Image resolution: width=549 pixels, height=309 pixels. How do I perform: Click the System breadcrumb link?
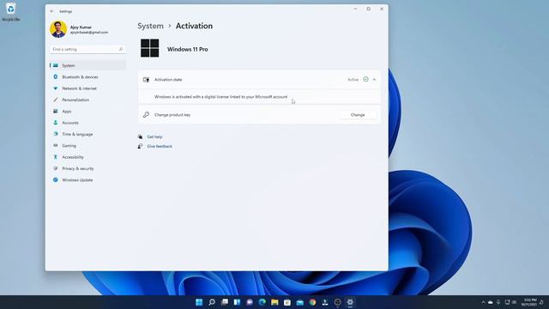click(x=150, y=26)
